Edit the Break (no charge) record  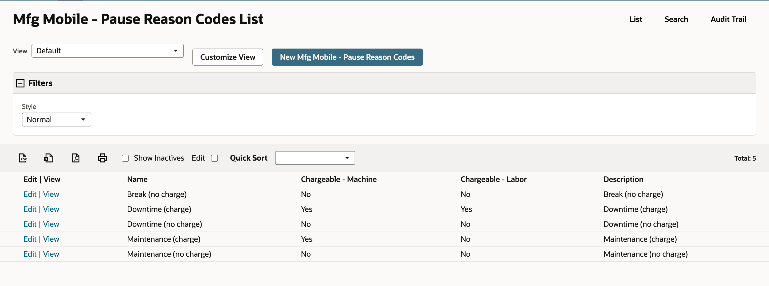30,194
